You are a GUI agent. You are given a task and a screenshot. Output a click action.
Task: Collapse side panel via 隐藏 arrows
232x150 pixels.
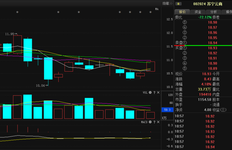pyautogui.click(x=167, y=3)
